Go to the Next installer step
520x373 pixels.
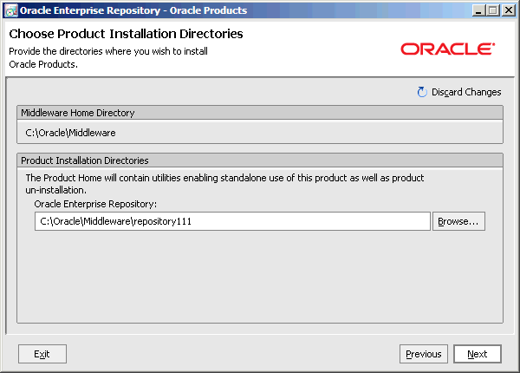(478, 354)
